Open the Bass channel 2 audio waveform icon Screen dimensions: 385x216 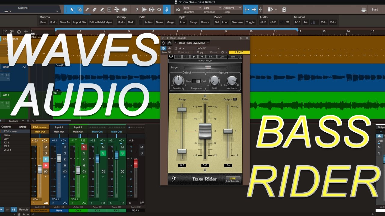[65, 203]
